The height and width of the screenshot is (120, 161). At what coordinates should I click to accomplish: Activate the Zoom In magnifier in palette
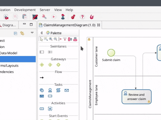pos(51,39)
